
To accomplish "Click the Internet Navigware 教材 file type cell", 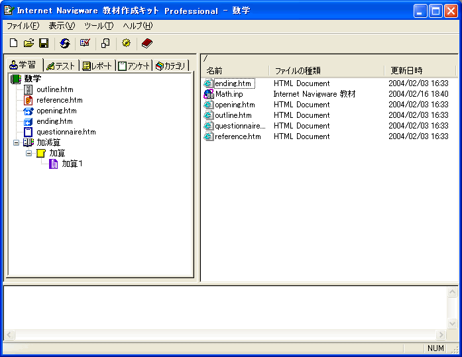I will (x=314, y=94).
